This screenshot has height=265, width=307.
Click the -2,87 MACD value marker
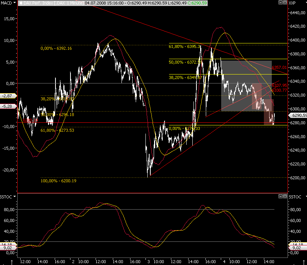pyautogui.click(x=8, y=96)
